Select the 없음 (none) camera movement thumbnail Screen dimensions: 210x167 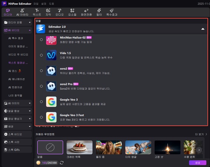(x=50, y=147)
